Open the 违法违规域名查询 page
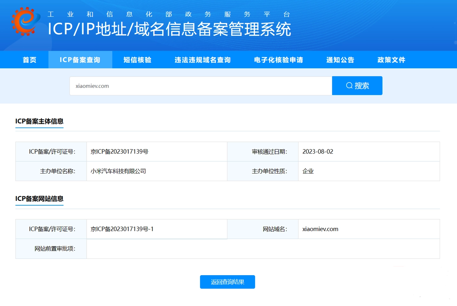The height and width of the screenshot is (306, 457). [202, 60]
